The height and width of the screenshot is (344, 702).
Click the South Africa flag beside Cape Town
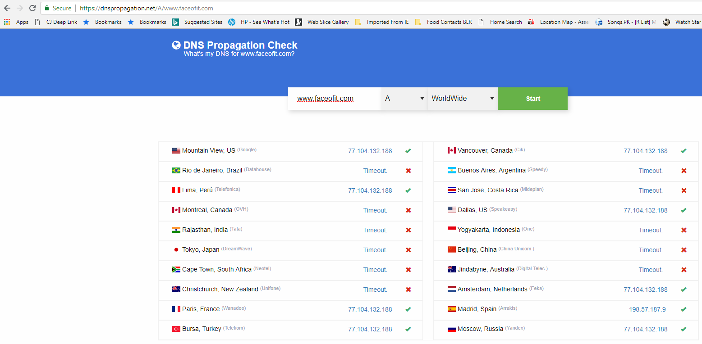click(176, 270)
